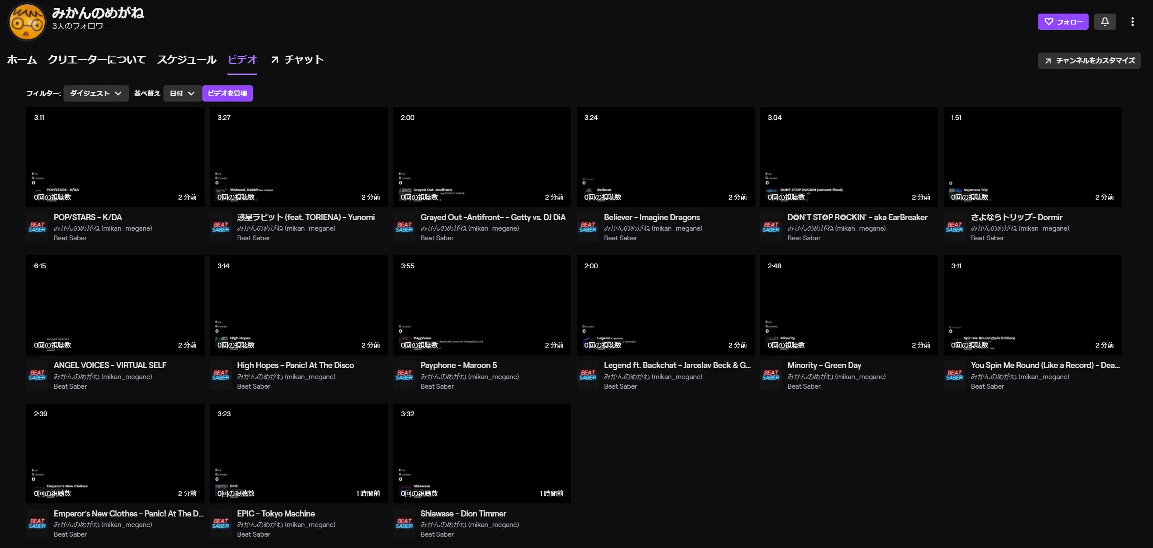This screenshot has height=548, width=1153.
Task: Click the Beat Saber icon beside DON'T STOP ROCKIN'
Action: click(x=771, y=227)
